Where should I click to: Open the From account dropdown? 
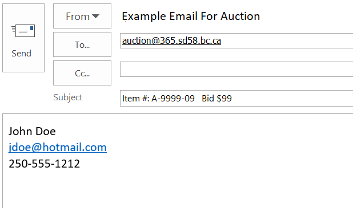[82, 16]
